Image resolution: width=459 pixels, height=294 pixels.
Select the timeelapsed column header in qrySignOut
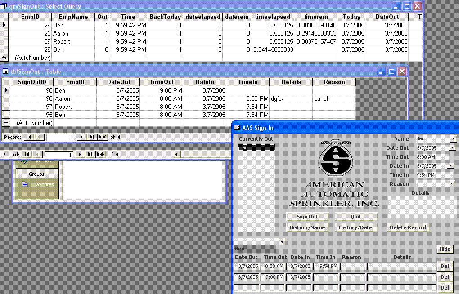(272, 17)
